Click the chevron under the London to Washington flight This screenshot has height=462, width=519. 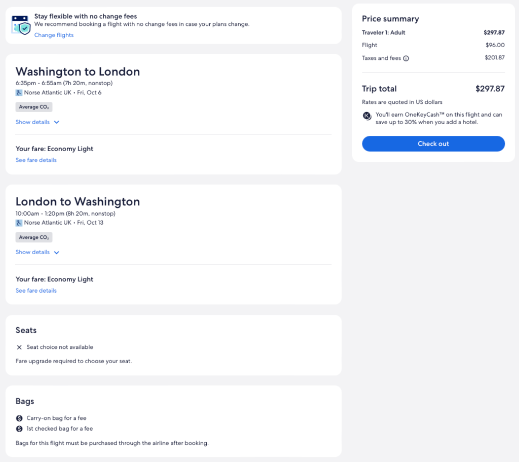pyautogui.click(x=56, y=253)
